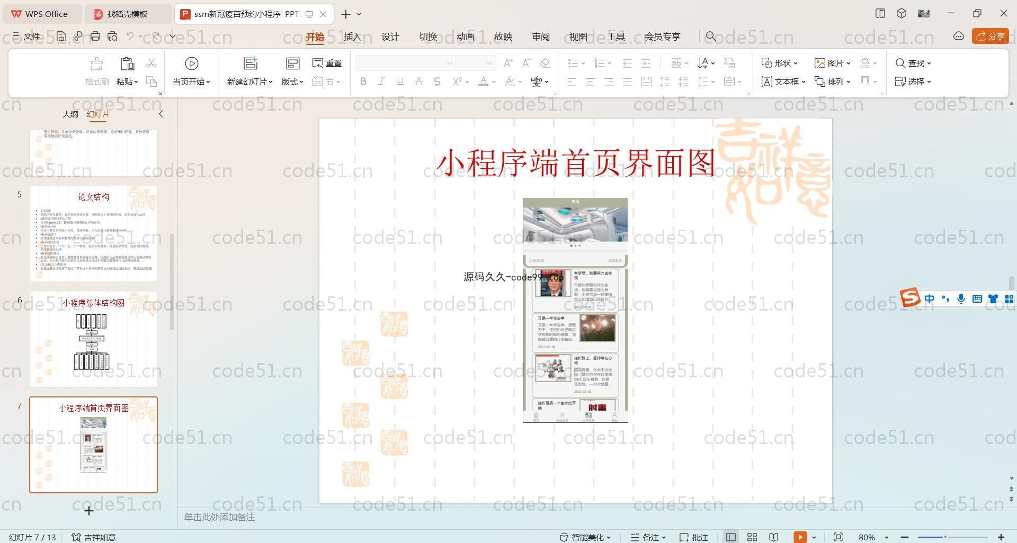This screenshot has width=1017, height=543.
Task: Click Smart Beautify (智能美化) in status bar
Action: coord(585,537)
